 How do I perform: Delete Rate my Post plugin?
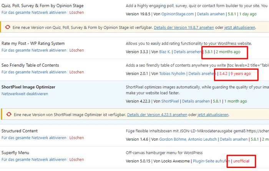76,50
